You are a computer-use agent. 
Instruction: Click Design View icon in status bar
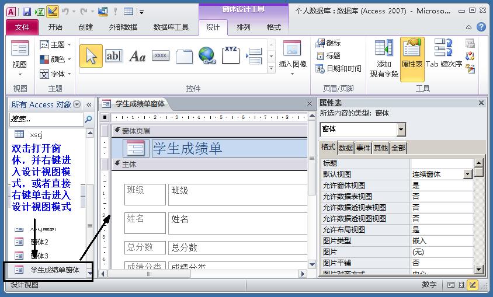[472, 285]
